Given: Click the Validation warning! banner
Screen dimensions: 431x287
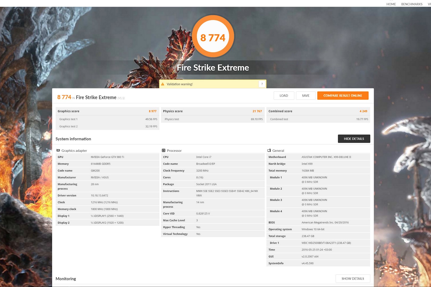Looking at the screenshot, I should click(x=213, y=84).
